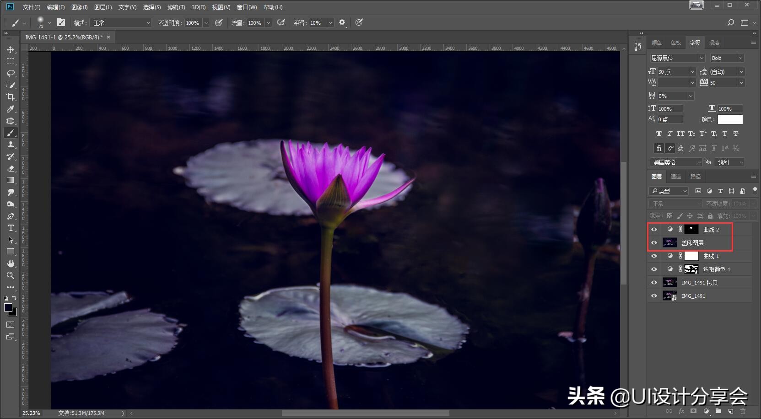Viewport: 761px width, 419px height.
Task: Open the 滤镜(T) menu
Action: [176, 7]
